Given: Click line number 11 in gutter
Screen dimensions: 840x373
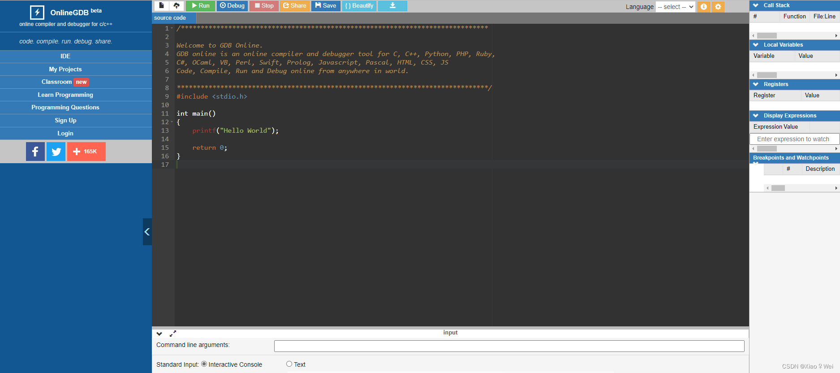Looking at the screenshot, I should pyautogui.click(x=165, y=113).
